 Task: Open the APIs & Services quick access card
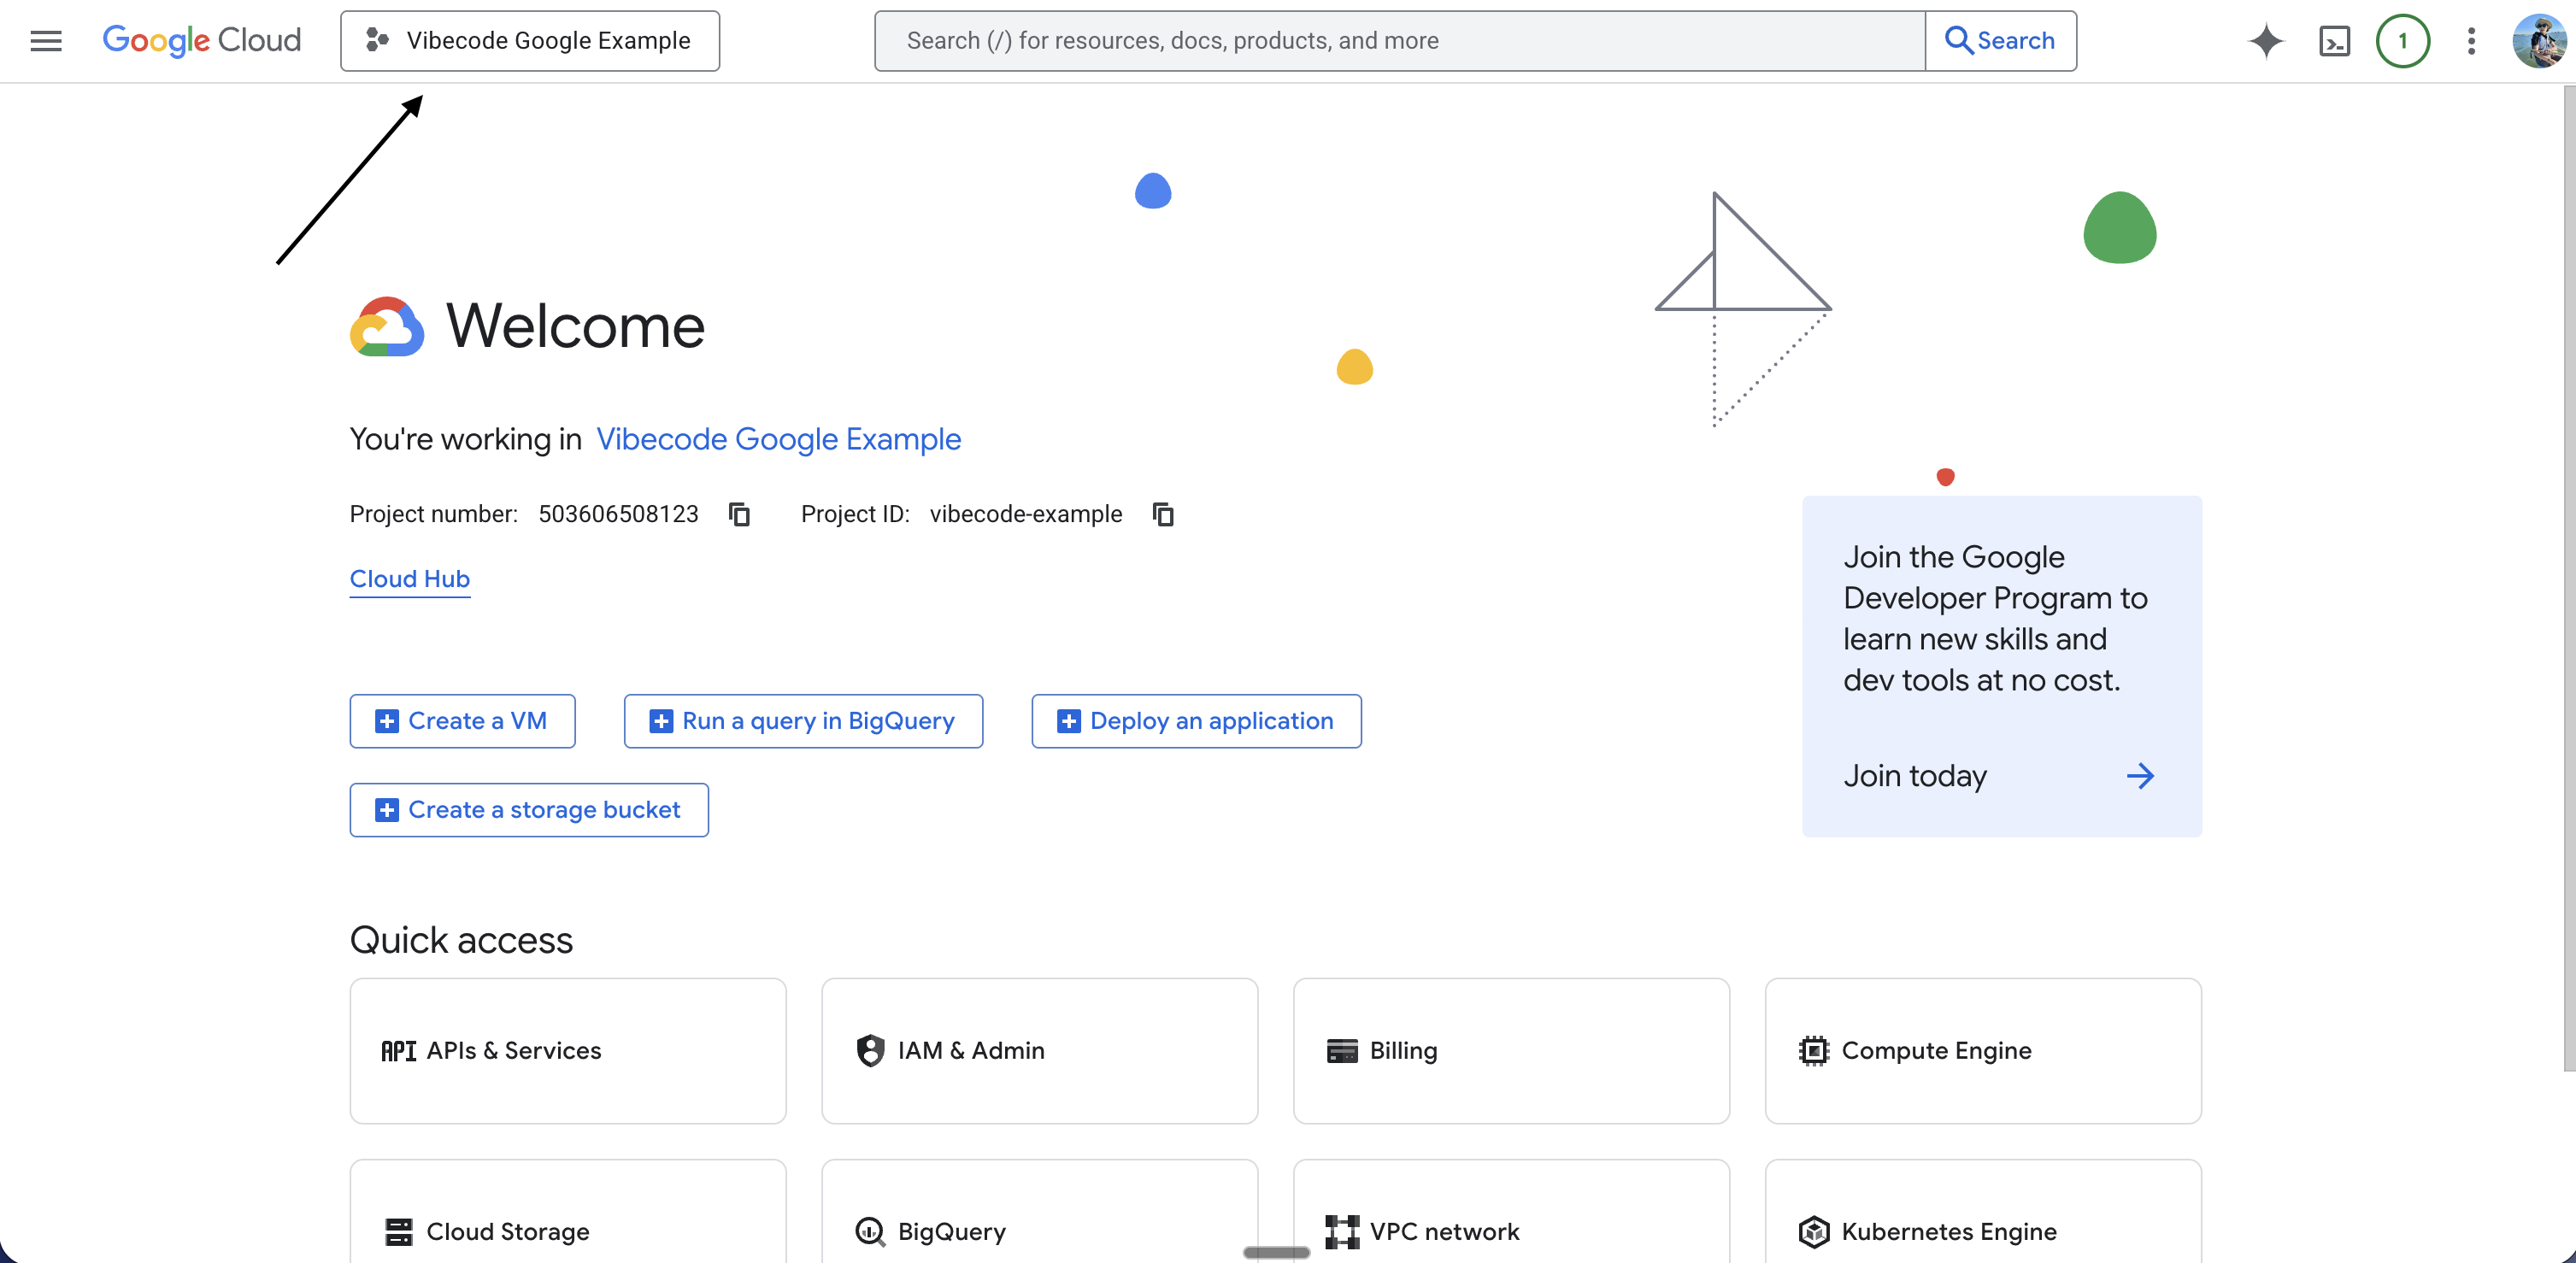[568, 1051]
